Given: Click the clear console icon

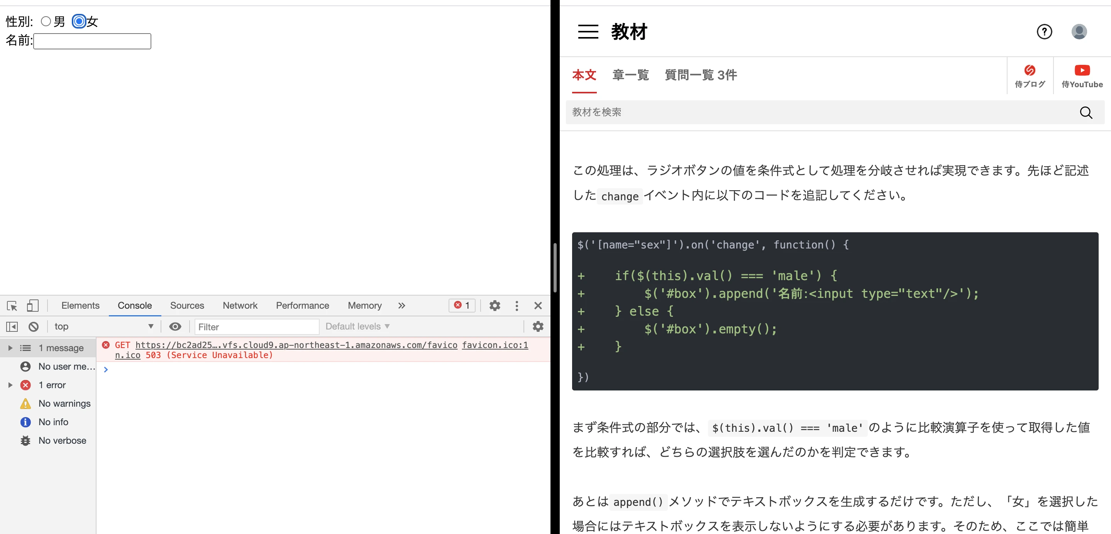Looking at the screenshot, I should (x=34, y=327).
